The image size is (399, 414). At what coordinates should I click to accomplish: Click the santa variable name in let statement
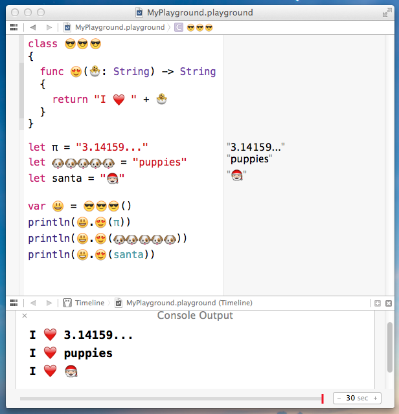tap(67, 179)
